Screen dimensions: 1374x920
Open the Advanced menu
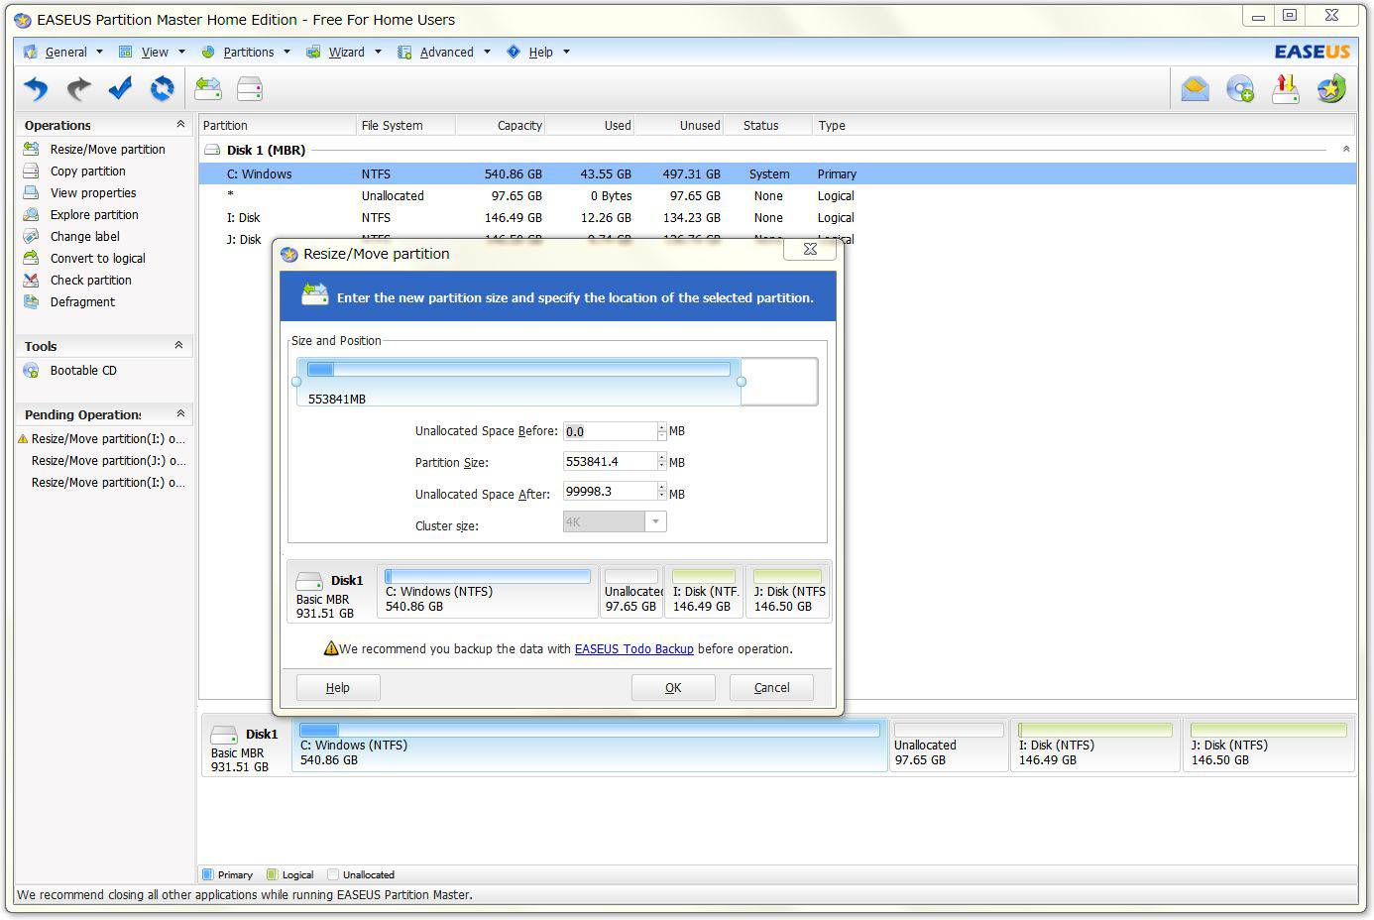445,53
